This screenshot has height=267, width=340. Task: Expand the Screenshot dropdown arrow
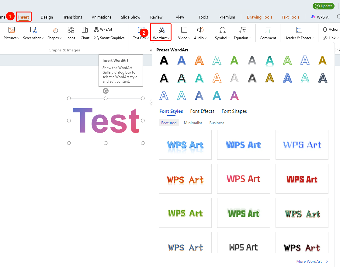click(43, 38)
